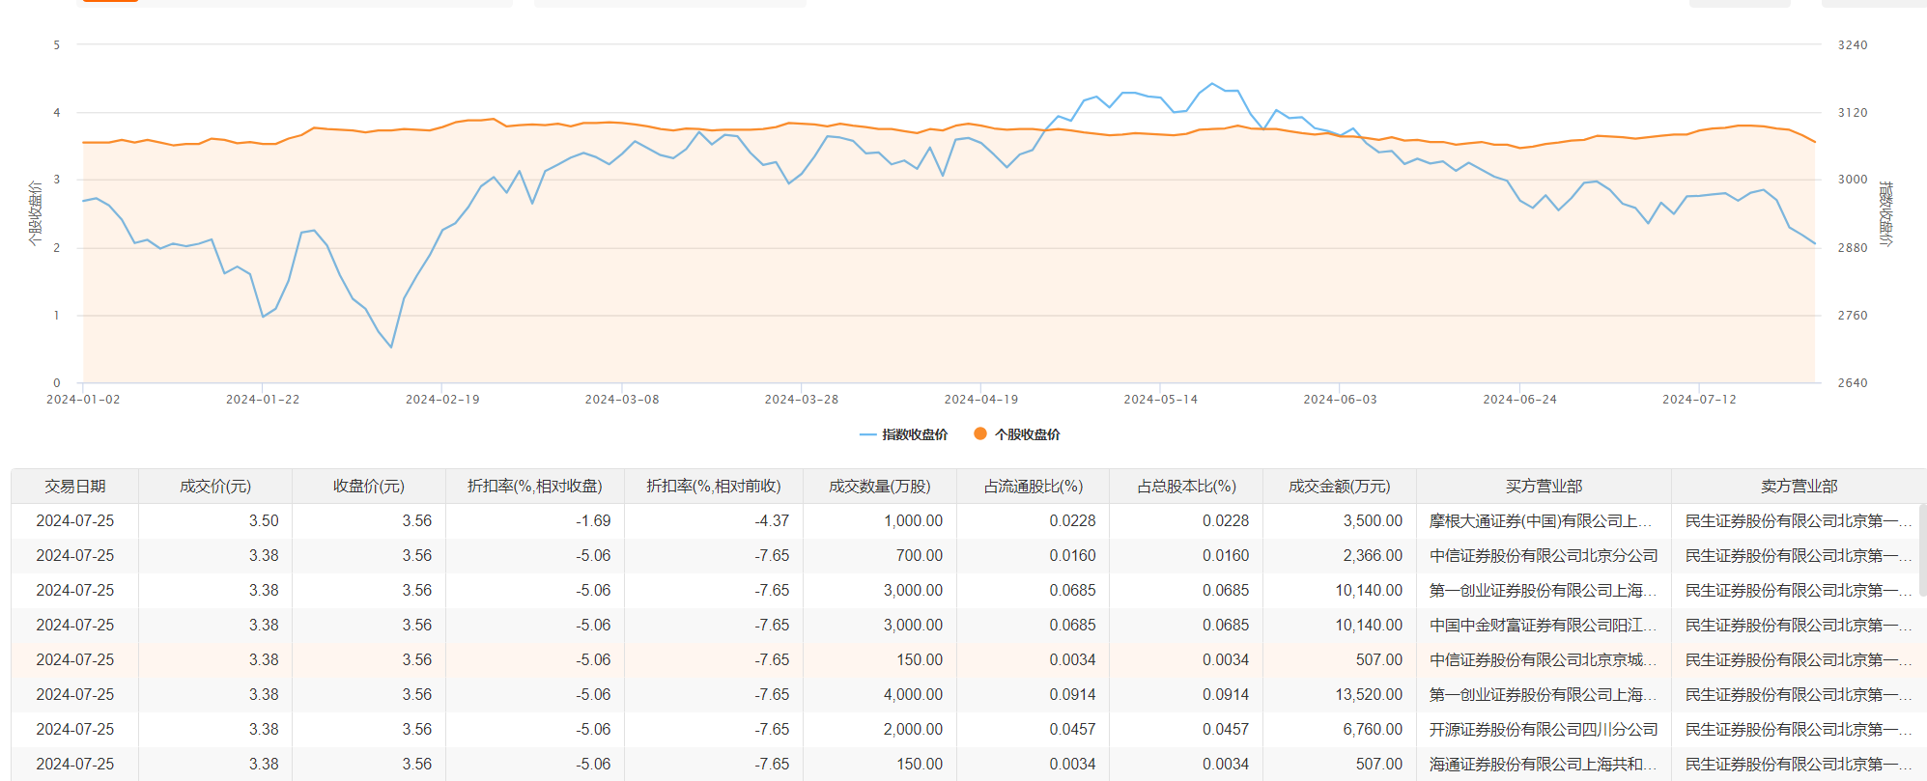Image resolution: width=1927 pixels, height=781 pixels.
Task: Click 折扣率(%,相对前收) column header
Action: (x=713, y=487)
